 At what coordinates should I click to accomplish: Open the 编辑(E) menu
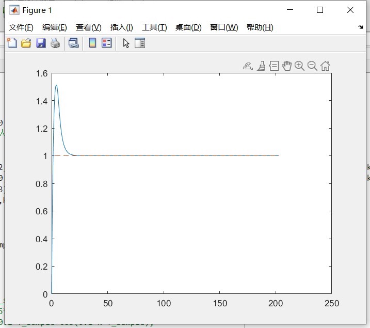[55, 27]
